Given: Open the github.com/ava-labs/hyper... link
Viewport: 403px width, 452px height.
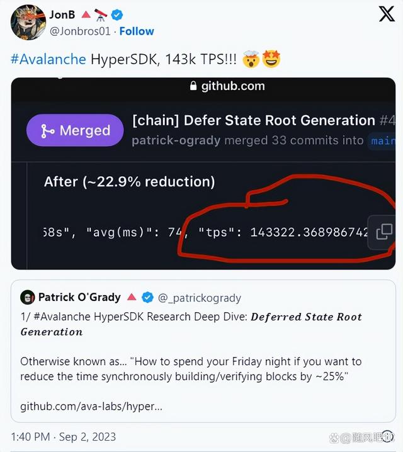Looking at the screenshot, I should (x=91, y=407).
